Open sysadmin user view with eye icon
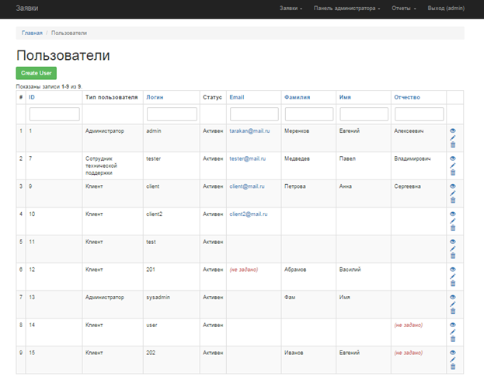 453,297
